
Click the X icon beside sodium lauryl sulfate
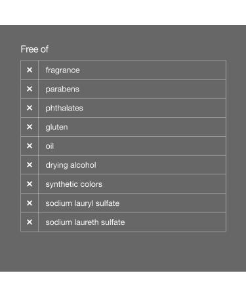coord(30,203)
